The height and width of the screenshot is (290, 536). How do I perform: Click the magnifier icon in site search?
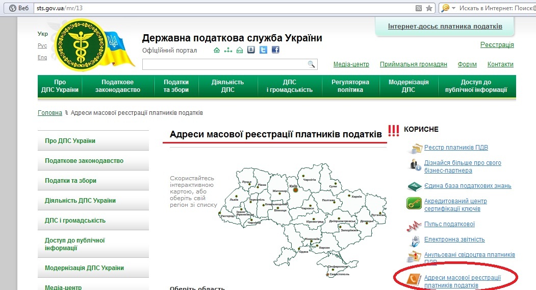311,64
